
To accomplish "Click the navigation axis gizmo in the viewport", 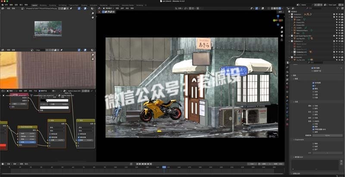I will 278,20.
